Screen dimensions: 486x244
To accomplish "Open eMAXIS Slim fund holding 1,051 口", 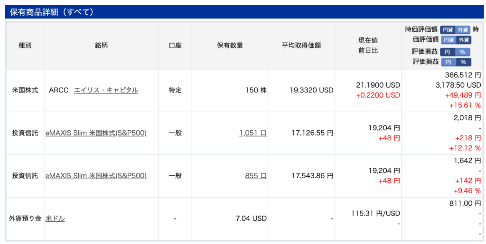I will coord(96,133).
